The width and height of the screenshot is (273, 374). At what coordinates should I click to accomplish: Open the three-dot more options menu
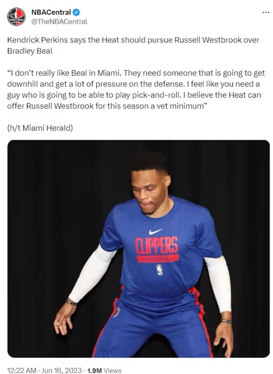pyautogui.click(x=266, y=13)
